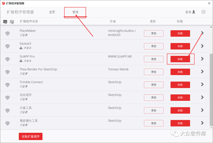213x143 pixels.
Task: Update the 动态组件 extension
Action: point(154,98)
